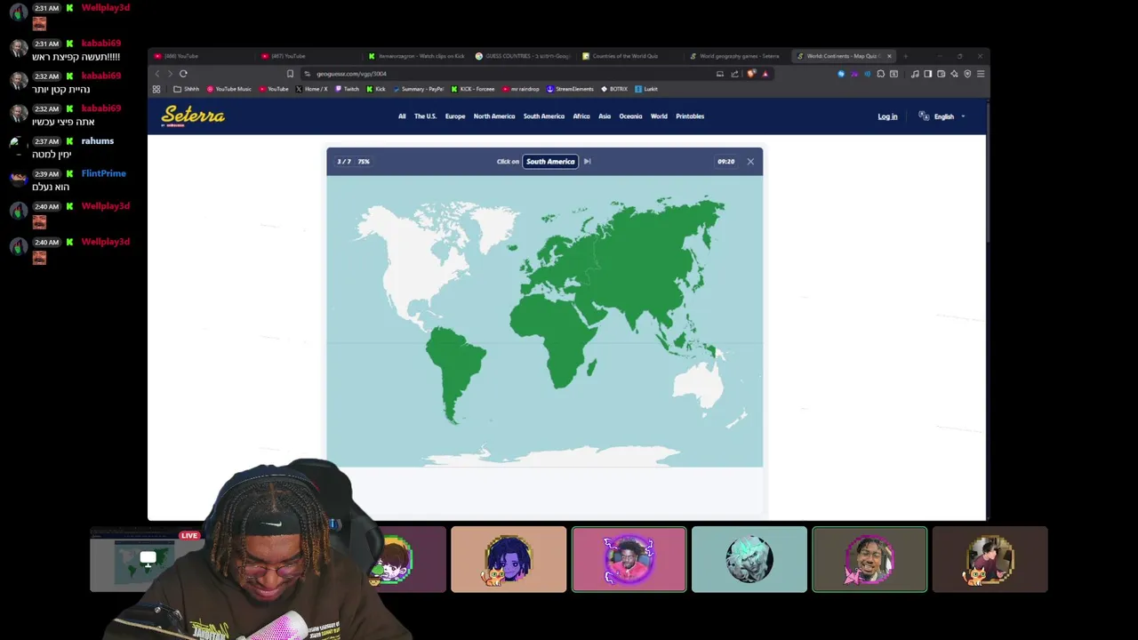The image size is (1138, 640).
Task: Click the browser reload button
Action: [x=183, y=74]
